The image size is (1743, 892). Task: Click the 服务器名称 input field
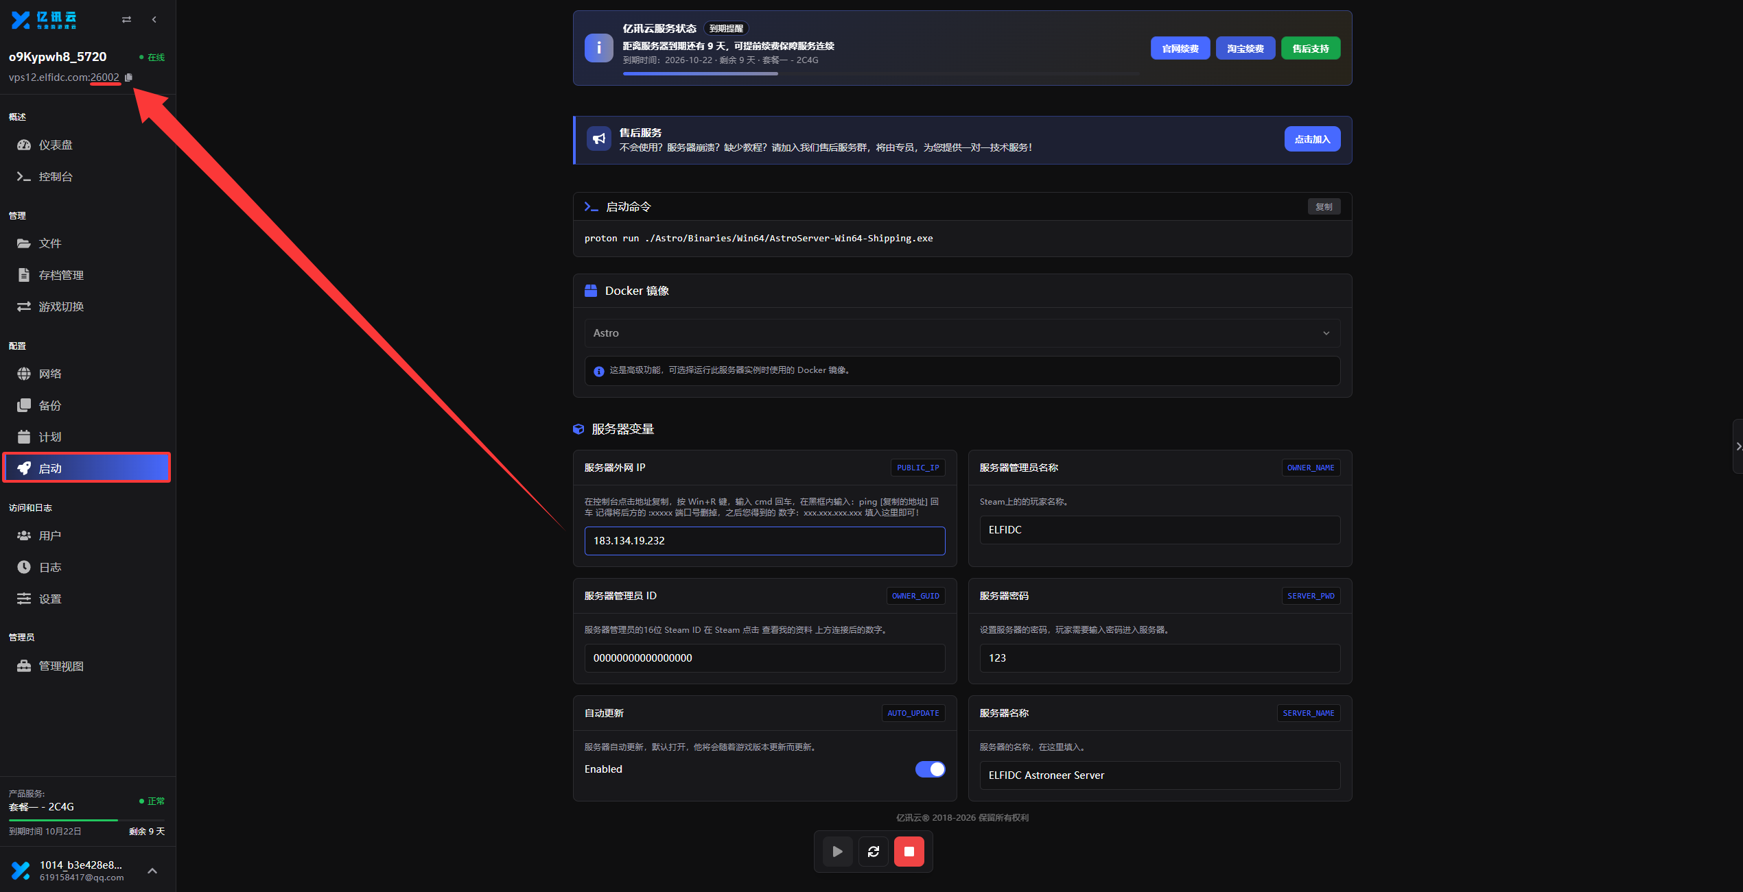click(x=1160, y=775)
